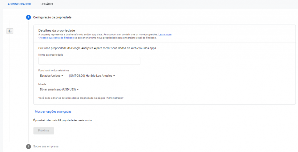Switch to the USUÁRIO tab
Viewport: 298px width, 152px height.
(x=47, y=4)
